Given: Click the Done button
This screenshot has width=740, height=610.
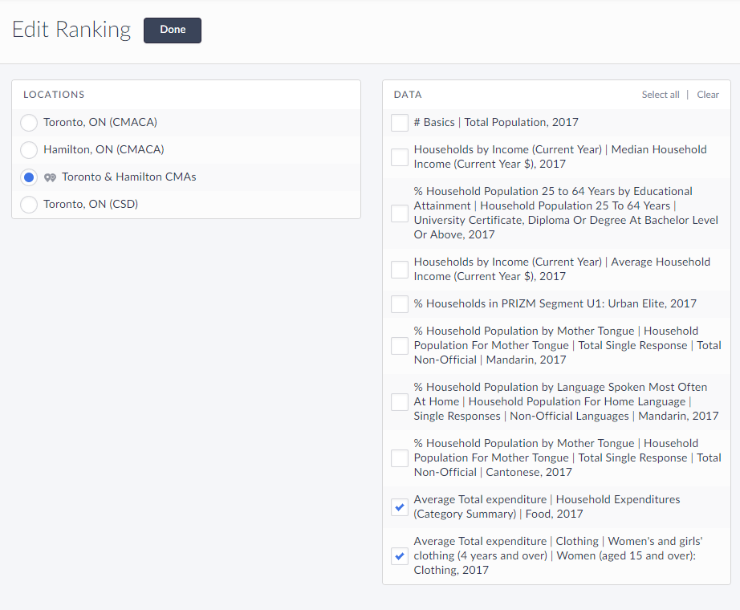Looking at the screenshot, I should click(x=172, y=31).
